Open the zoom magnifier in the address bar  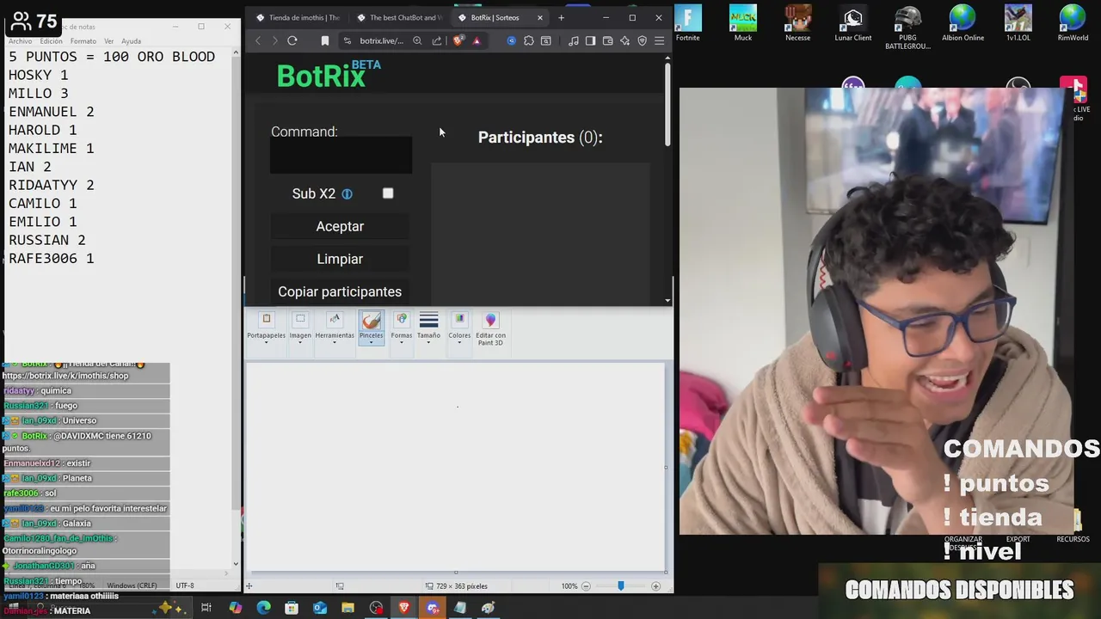417,40
